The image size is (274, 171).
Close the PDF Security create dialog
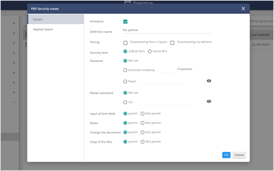[243, 9]
